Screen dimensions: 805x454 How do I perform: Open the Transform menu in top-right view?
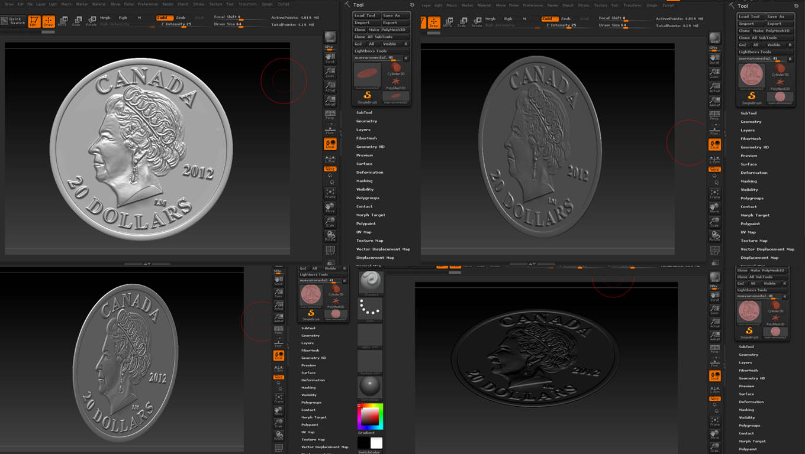tap(632, 5)
